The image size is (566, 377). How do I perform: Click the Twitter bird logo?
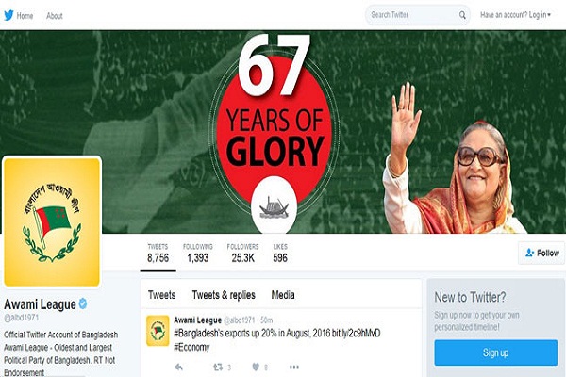[8, 15]
